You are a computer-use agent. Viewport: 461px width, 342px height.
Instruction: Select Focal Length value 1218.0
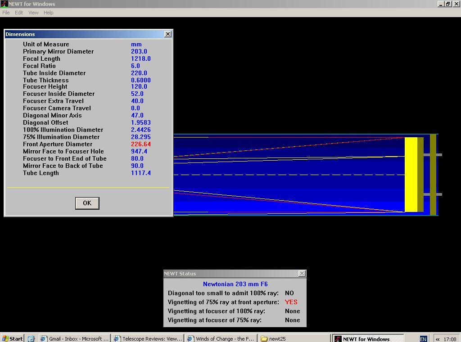(141, 58)
